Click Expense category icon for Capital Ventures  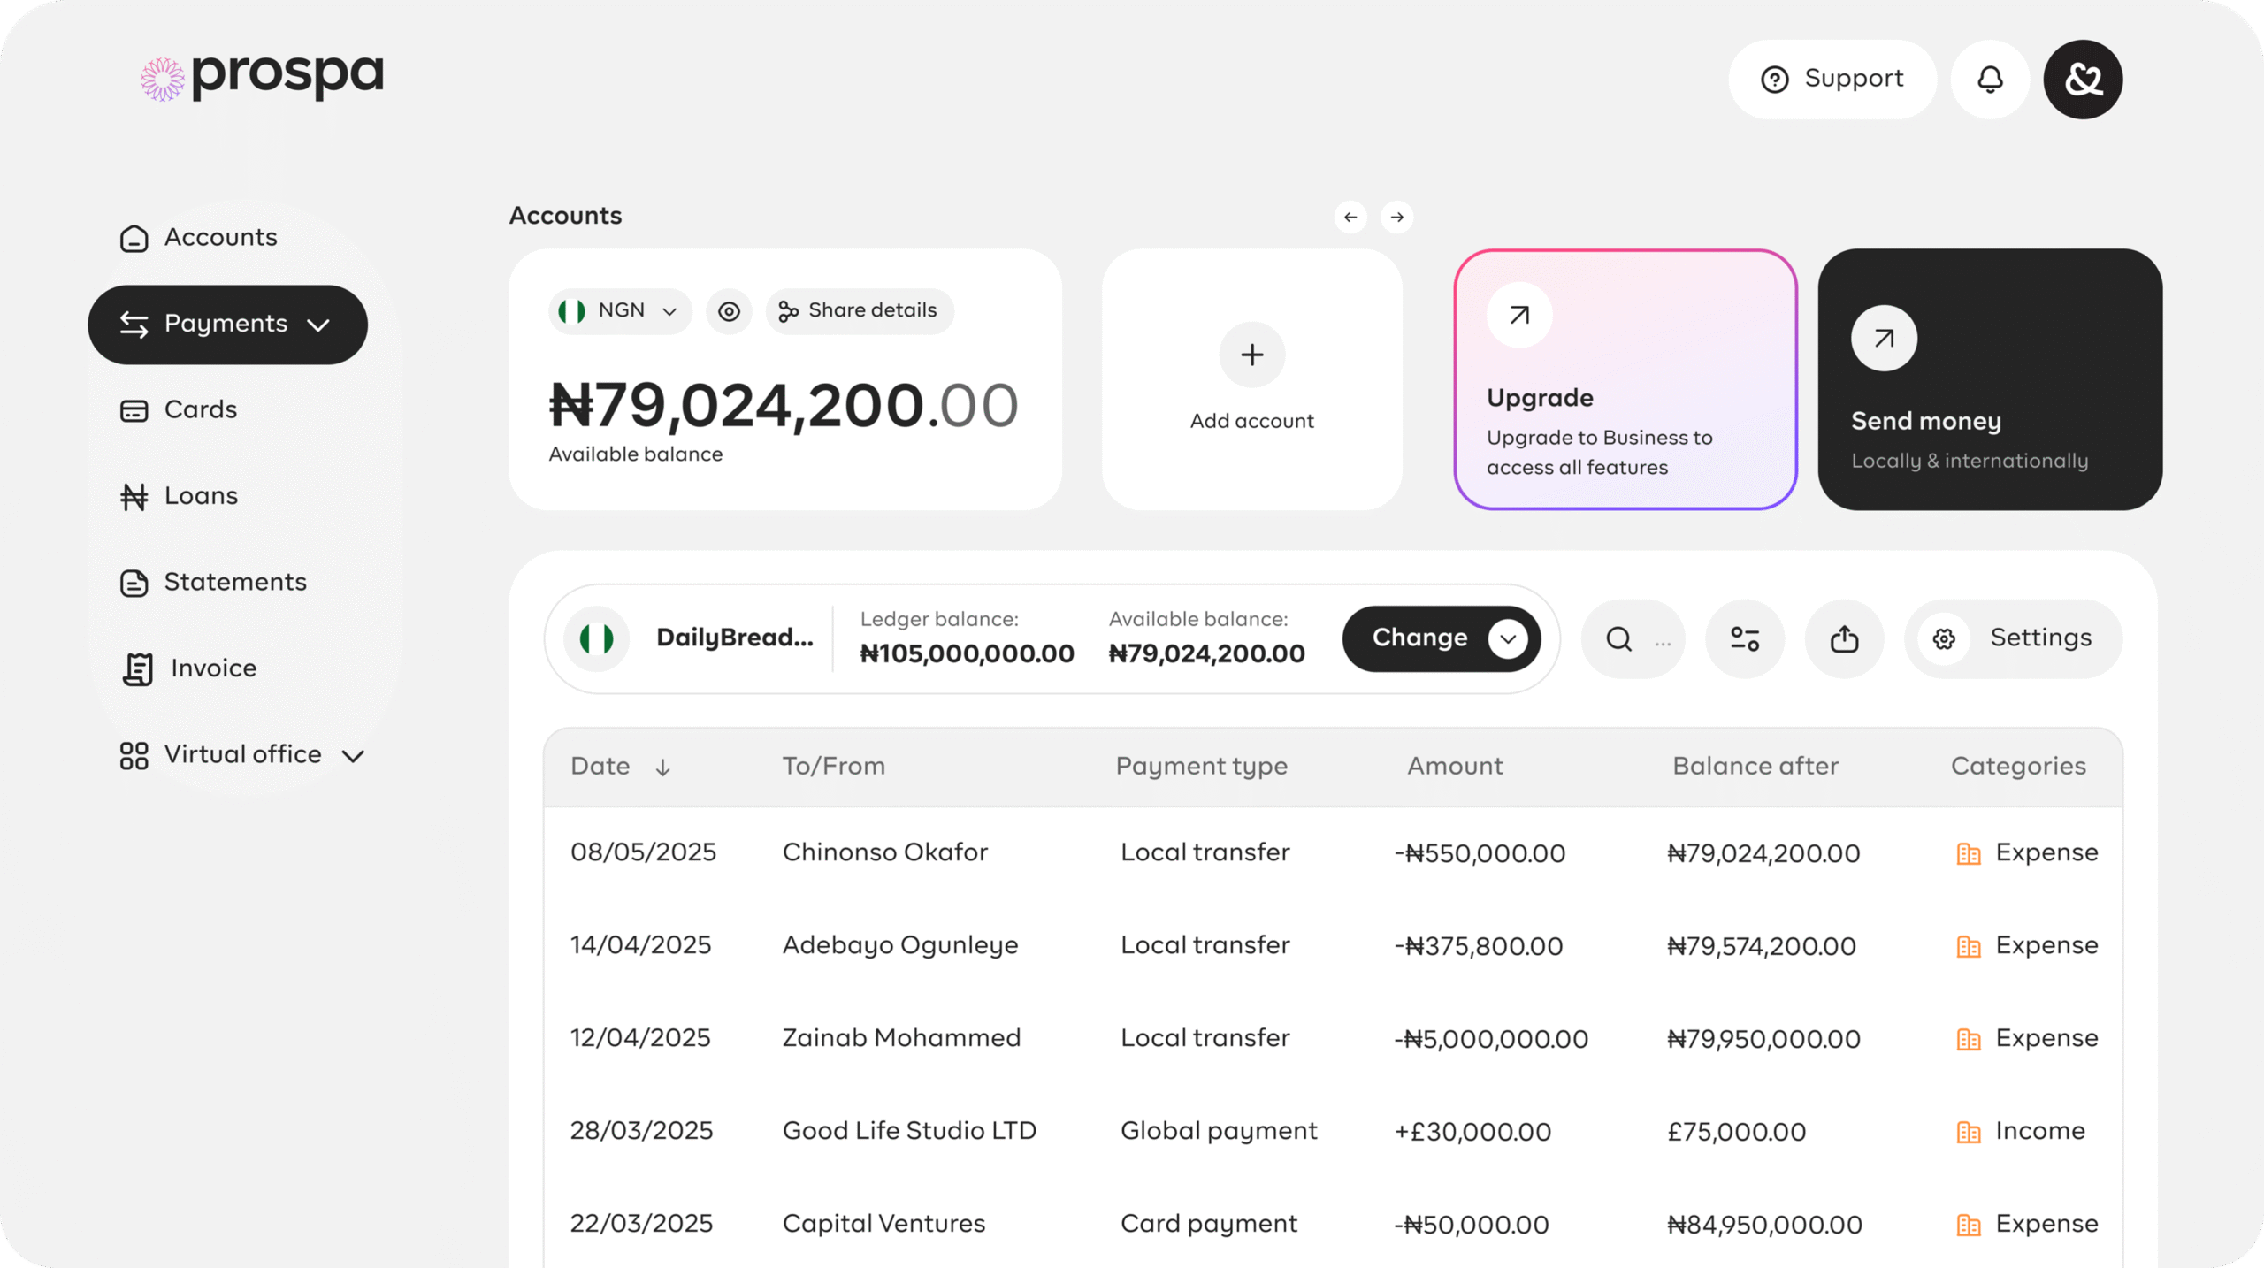[1968, 1225]
